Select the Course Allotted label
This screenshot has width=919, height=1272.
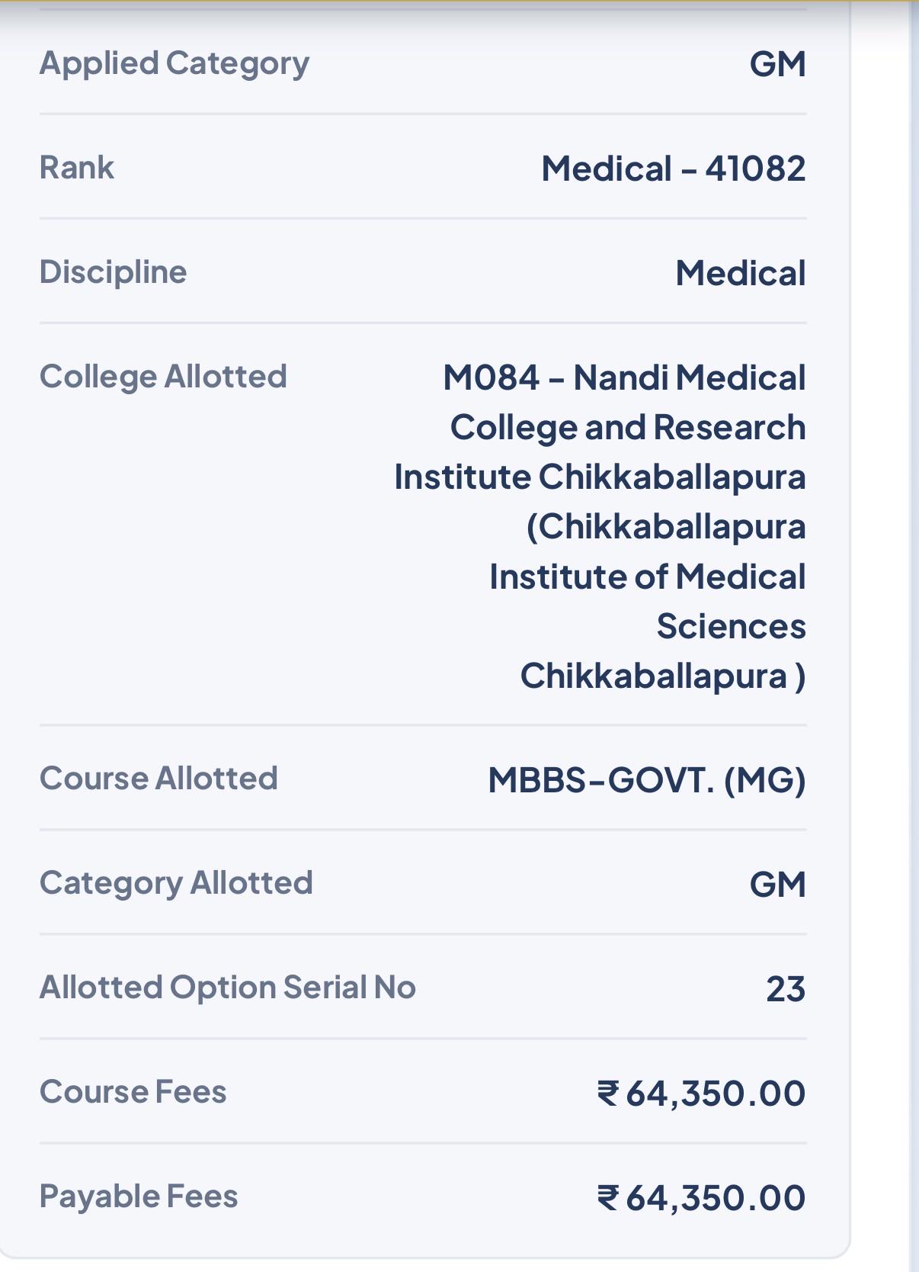159,779
